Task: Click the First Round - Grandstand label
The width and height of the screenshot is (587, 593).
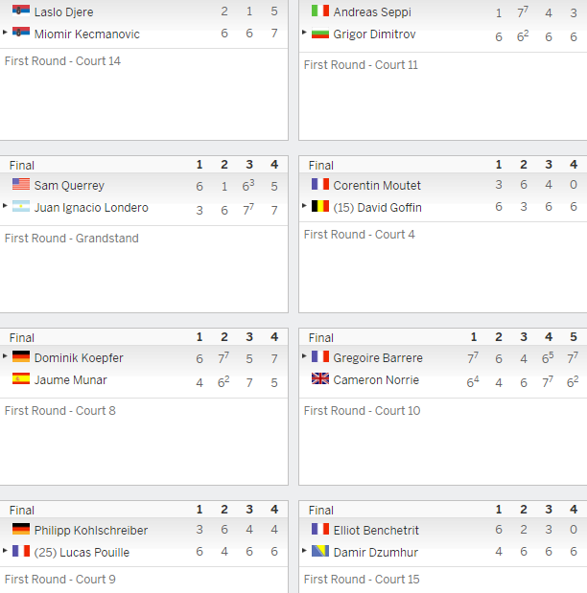Action: 72,239
